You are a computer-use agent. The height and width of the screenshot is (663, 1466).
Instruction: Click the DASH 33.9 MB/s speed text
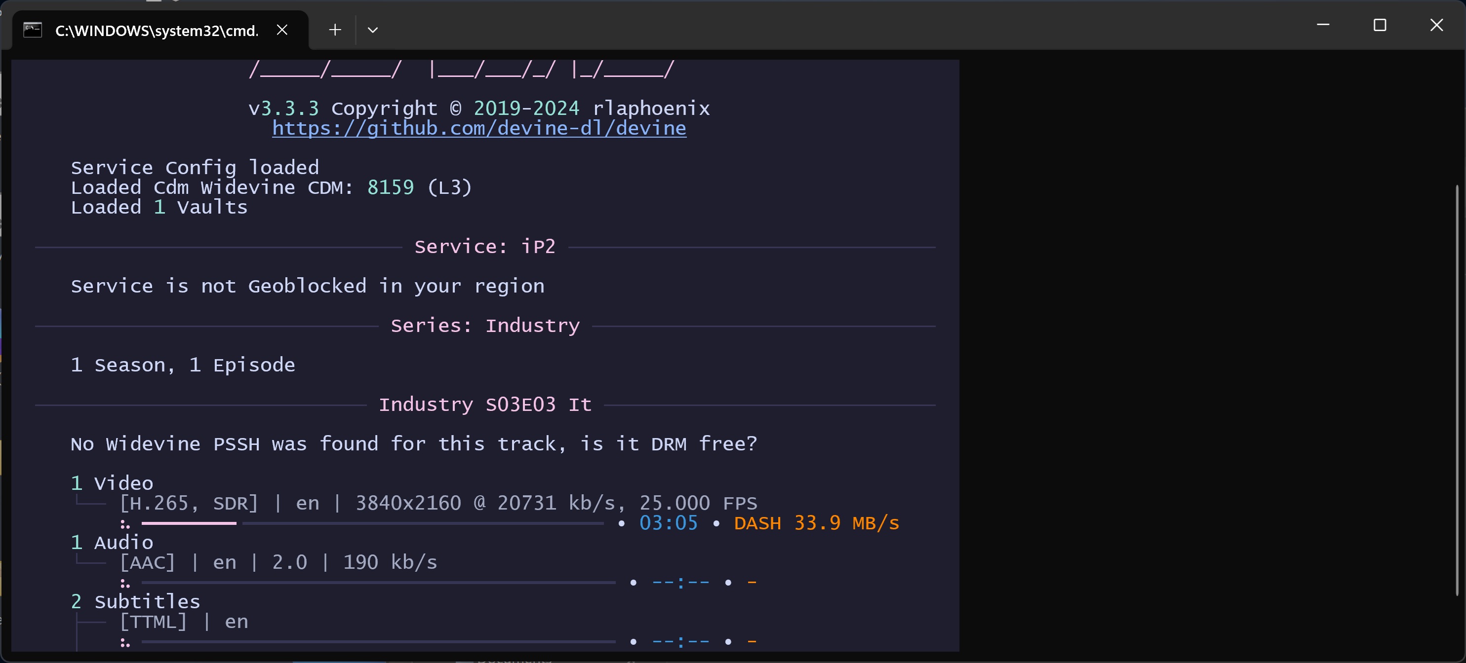tap(816, 523)
